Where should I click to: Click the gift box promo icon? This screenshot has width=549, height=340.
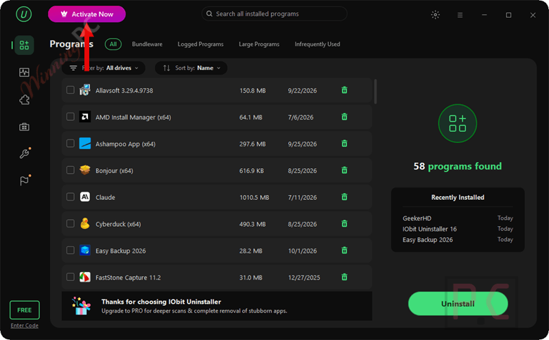click(81, 306)
